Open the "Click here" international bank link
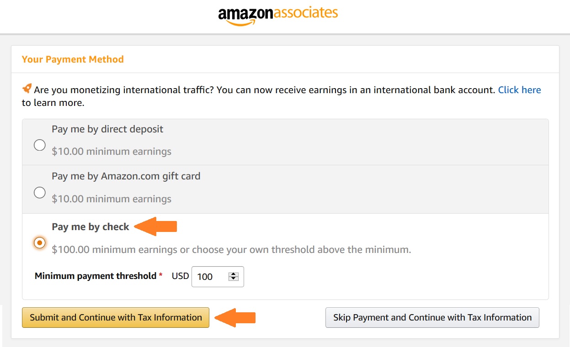The width and height of the screenshot is (570, 347). (519, 90)
